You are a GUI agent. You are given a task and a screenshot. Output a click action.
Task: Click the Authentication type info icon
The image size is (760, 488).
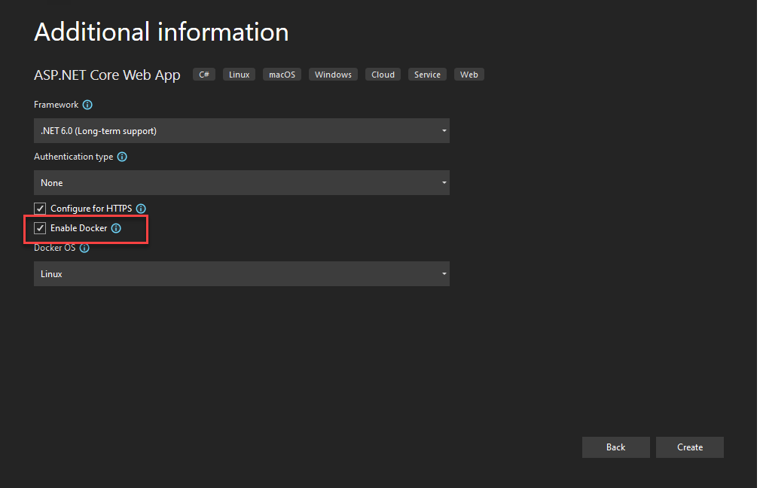coord(122,157)
